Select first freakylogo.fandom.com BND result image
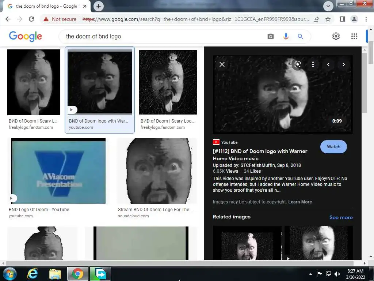The width and height of the screenshot is (374, 281). point(34,82)
